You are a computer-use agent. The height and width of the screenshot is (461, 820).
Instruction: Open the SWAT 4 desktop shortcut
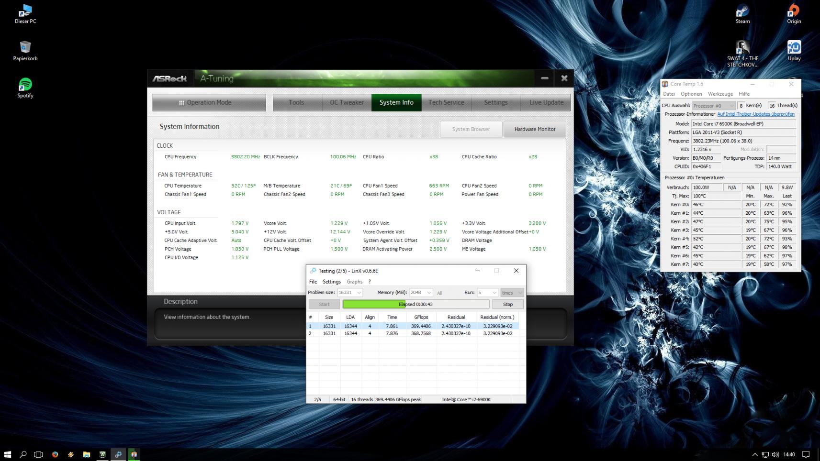click(742, 54)
